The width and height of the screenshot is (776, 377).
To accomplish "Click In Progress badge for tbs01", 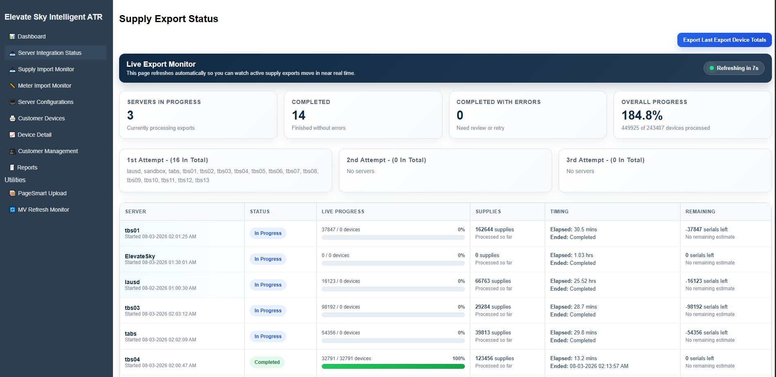I will click(x=268, y=233).
